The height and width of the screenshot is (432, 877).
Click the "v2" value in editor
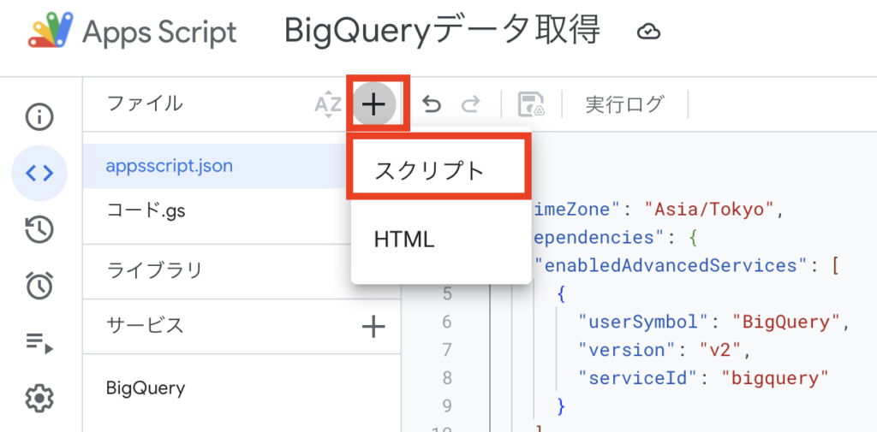tap(721, 350)
